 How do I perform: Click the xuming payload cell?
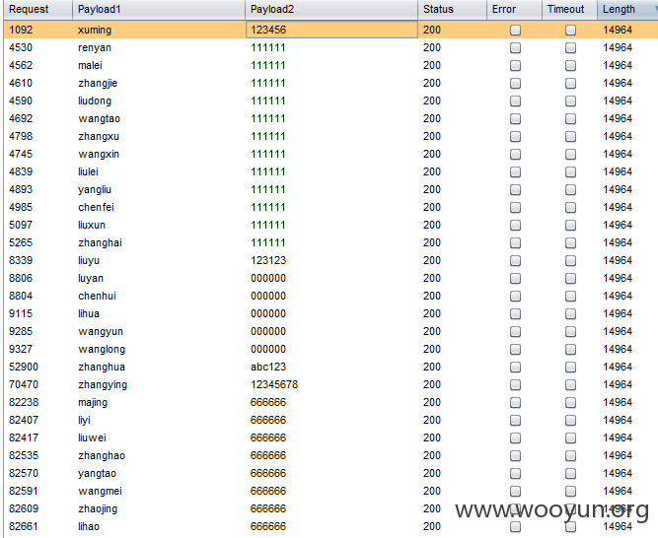(x=95, y=30)
